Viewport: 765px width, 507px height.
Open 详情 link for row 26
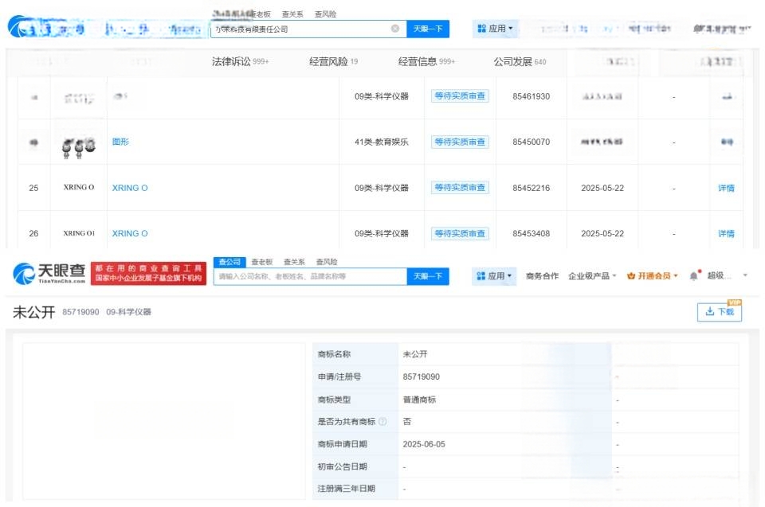(726, 233)
